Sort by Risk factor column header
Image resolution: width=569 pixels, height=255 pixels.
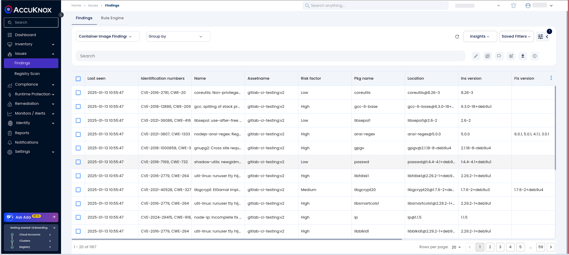click(x=311, y=78)
